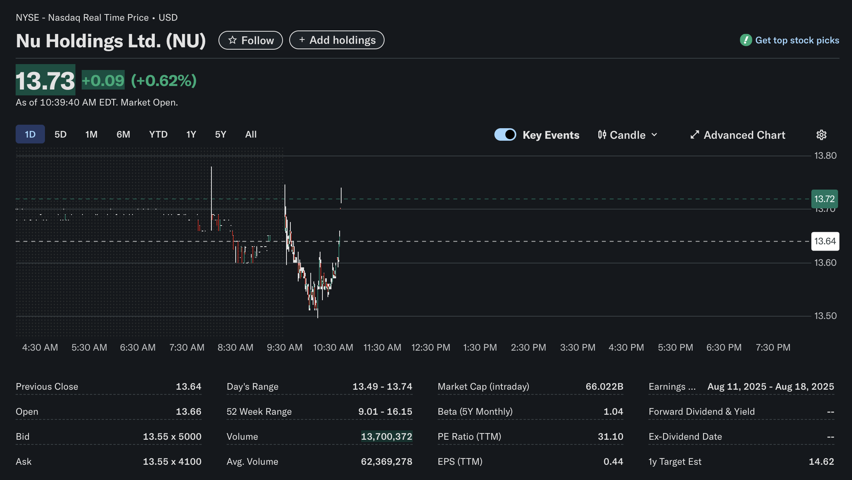Click the Open value 13.66
The image size is (852, 480).
point(188,412)
